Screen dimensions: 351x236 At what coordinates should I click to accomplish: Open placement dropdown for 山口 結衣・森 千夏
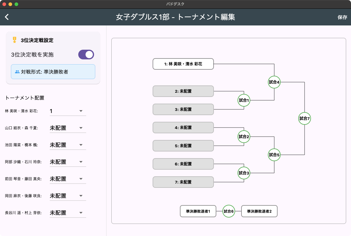tap(68, 128)
